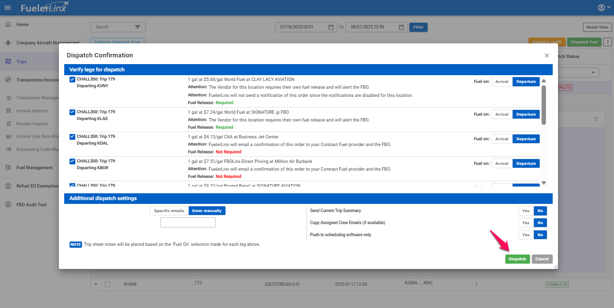Click the Receipt Imports list icon
Screen dimensions: 614x308
point(9,124)
